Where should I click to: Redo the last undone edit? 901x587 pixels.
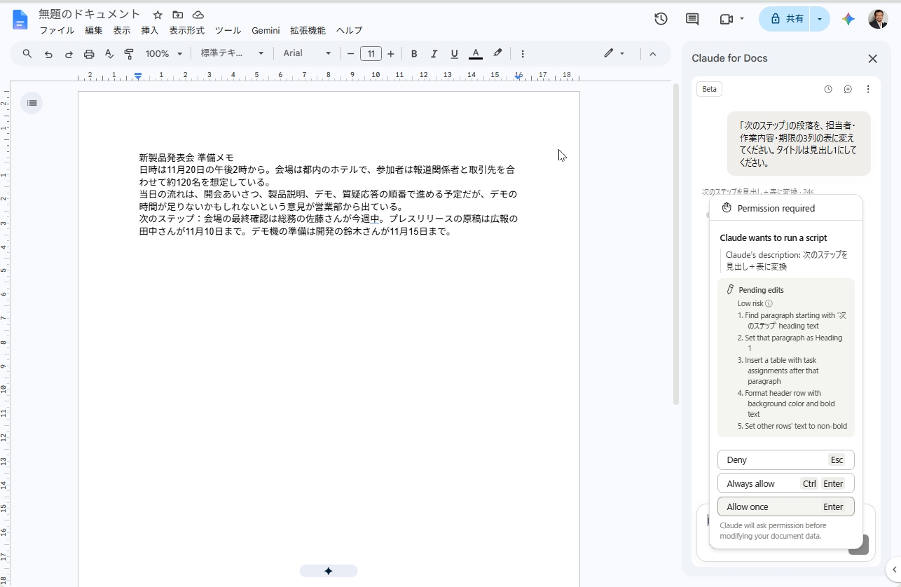coord(69,54)
